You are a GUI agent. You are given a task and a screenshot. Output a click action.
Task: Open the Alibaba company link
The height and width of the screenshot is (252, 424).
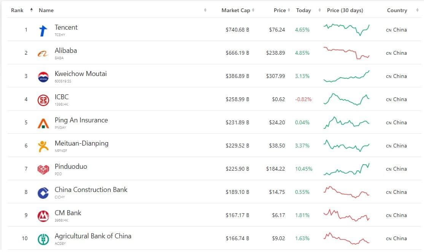[66, 51]
